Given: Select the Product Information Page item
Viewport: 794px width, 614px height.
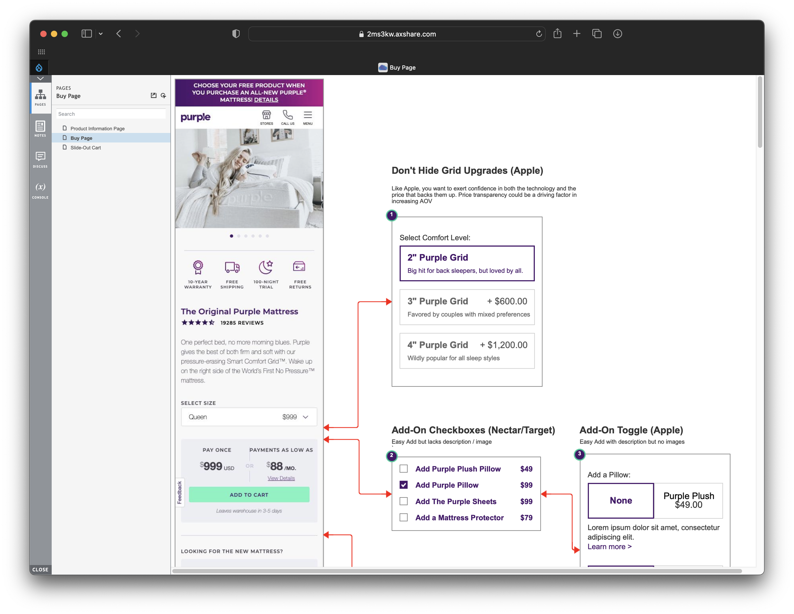Looking at the screenshot, I should point(97,129).
